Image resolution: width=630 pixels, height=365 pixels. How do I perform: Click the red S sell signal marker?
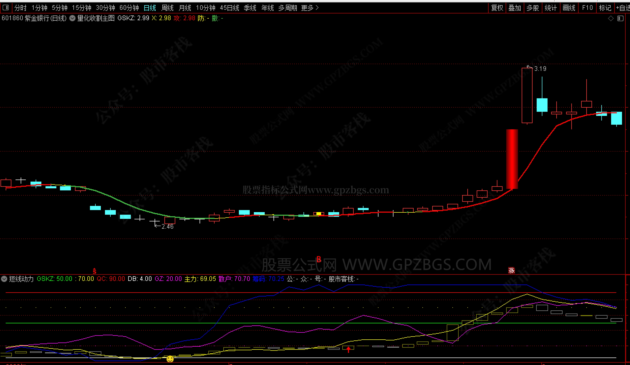(x=94, y=271)
